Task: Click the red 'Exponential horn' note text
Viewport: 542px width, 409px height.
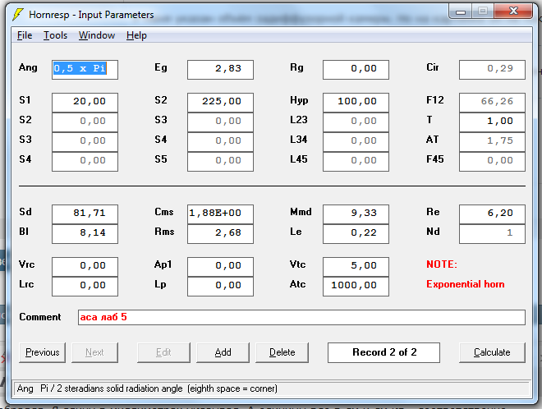Action: [466, 284]
